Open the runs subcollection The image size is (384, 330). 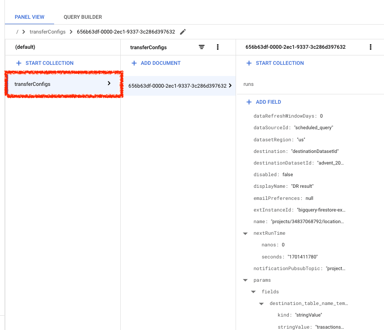(x=249, y=84)
